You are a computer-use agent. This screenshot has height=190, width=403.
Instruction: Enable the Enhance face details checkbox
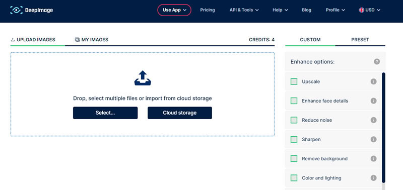pos(294,101)
